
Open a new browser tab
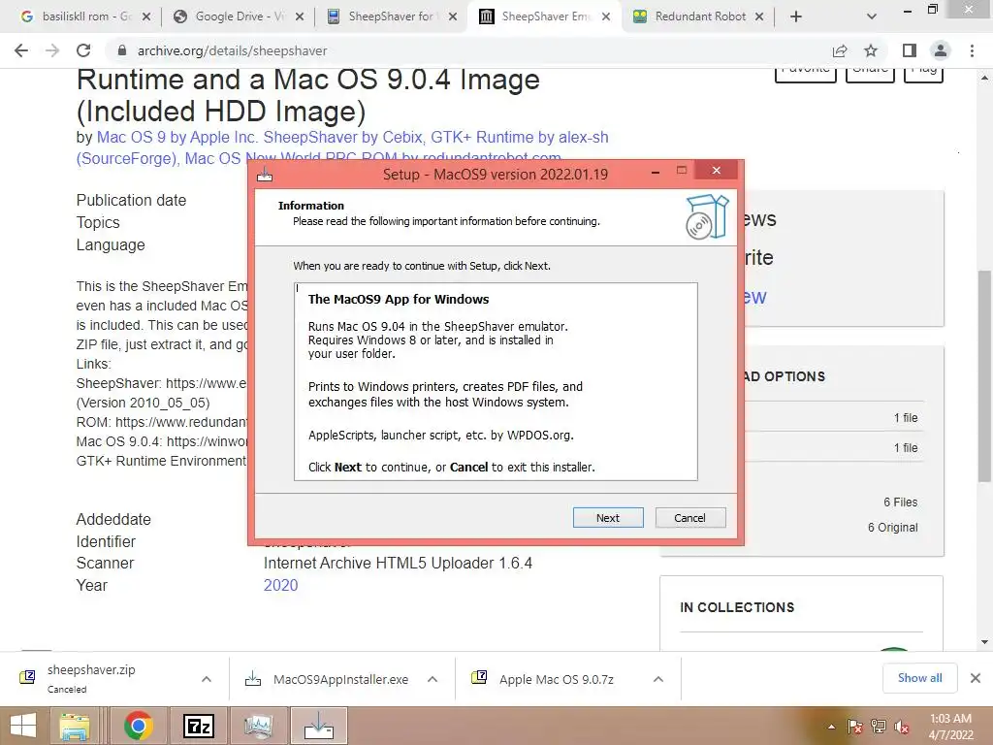(x=796, y=16)
